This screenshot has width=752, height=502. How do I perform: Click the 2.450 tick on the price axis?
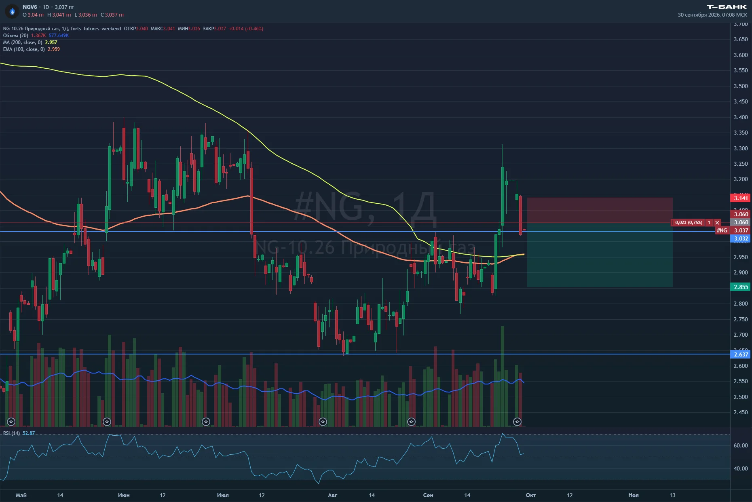[x=741, y=412]
